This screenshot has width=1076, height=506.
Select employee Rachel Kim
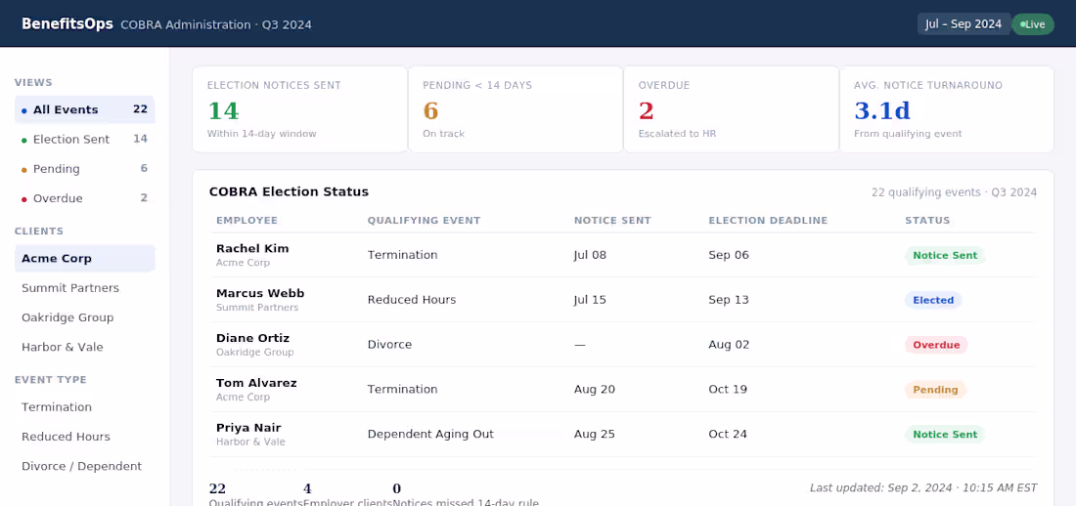[x=252, y=249]
